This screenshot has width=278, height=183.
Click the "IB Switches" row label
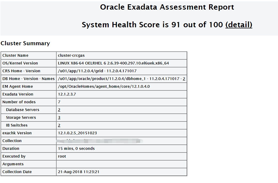coord(17,125)
